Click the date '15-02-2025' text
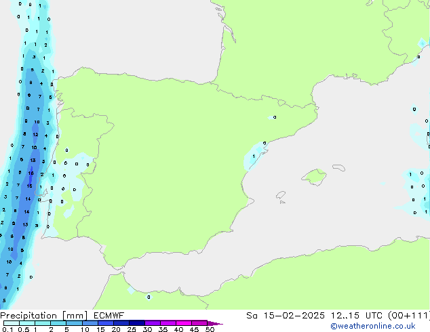This screenshot has width=430, height=332. (x=294, y=316)
